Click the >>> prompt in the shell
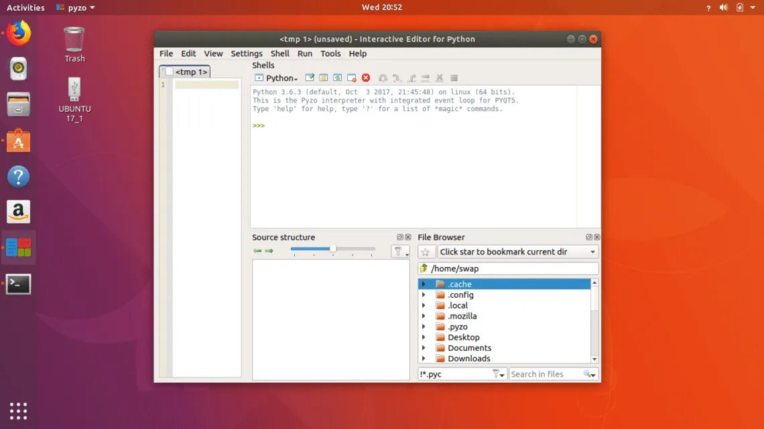The image size is (764, 429). (x=259, y=126)
